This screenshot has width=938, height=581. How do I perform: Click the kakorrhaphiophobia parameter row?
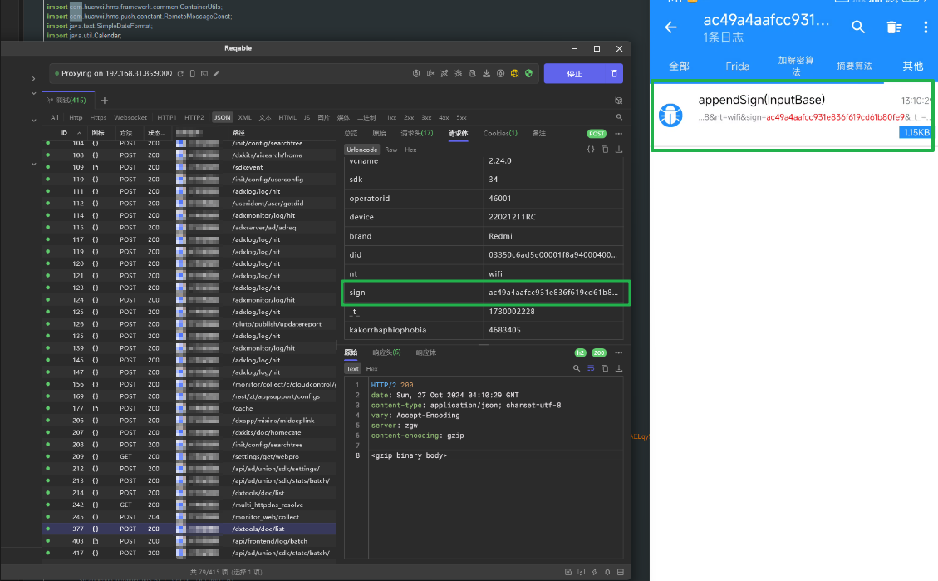pos(484,330)
